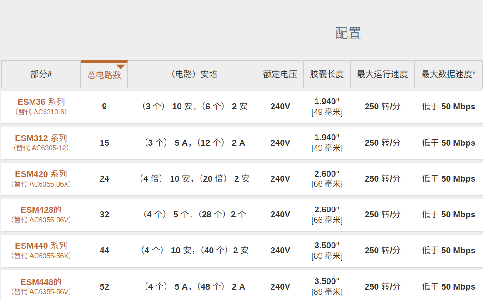Click (替代 AC6355-56X) text
The width and height of the screenshot is (483, 300).
point(41,256)
